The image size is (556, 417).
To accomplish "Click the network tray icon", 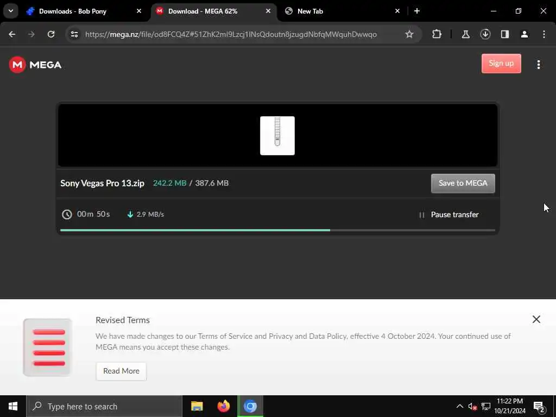I will [x=486, y=406].
